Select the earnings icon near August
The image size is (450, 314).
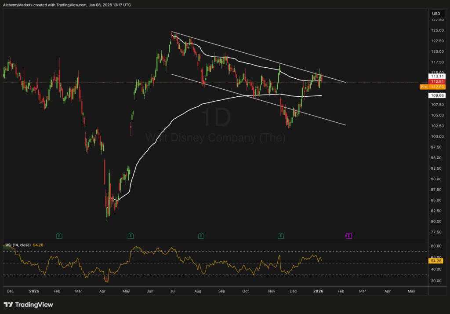(201, 236)
